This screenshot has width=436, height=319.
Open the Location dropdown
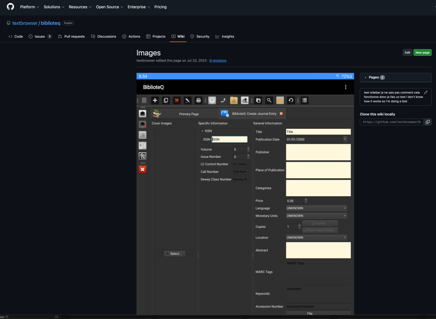(316, 238)
